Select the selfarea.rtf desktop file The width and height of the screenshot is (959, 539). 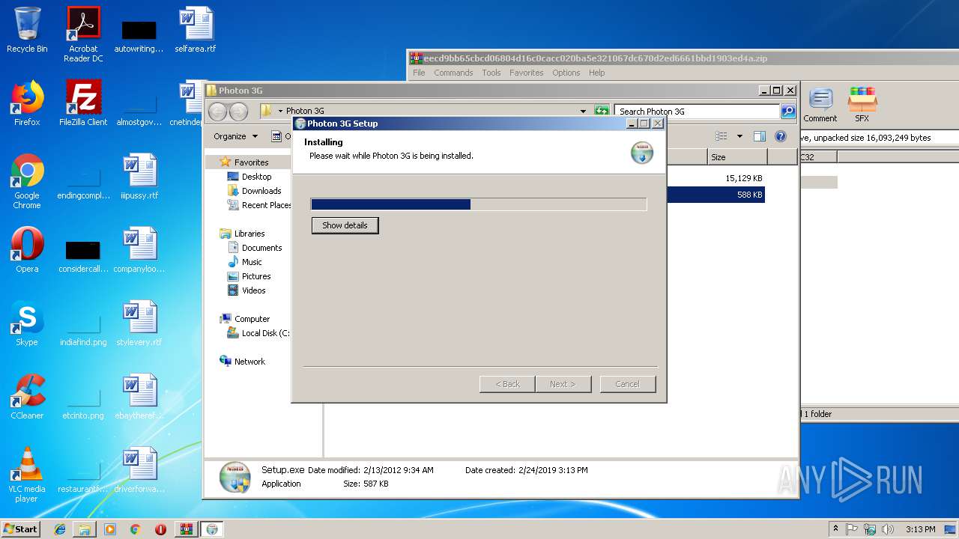click(x=196, y=31)
